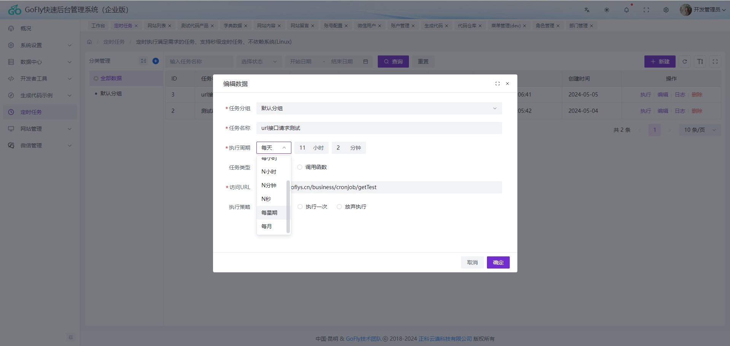730x346 pixels.
Task: Click the 定时任务 sidebar clock item
Action: point(40,112)
